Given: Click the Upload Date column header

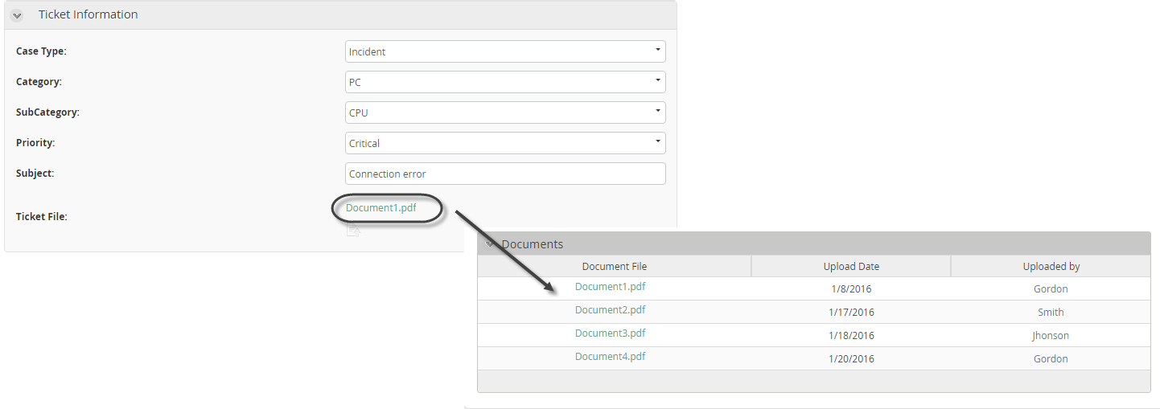Looking at the screenshot, I should [851, 266].
